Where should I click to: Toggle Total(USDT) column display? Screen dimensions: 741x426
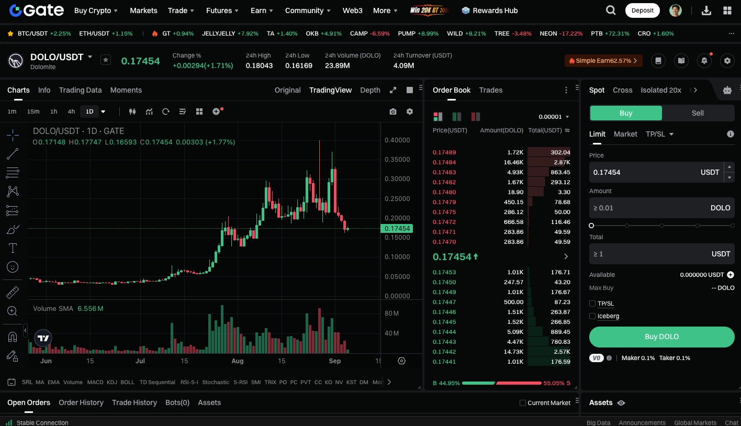(x=567, y=130)
